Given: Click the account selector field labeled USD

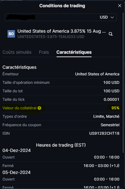Looking at the screenshot, I should pyautogui.click(x=61, y=17).
